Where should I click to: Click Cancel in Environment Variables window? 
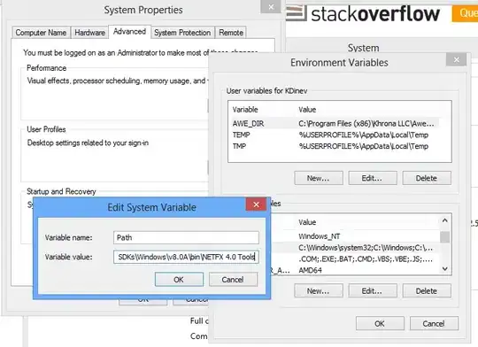coord(434,323)
